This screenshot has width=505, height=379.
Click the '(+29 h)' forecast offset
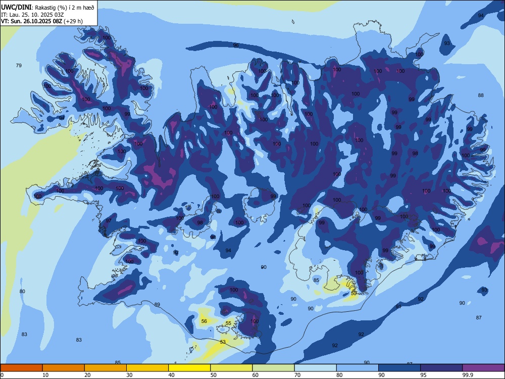click(73, 21)
